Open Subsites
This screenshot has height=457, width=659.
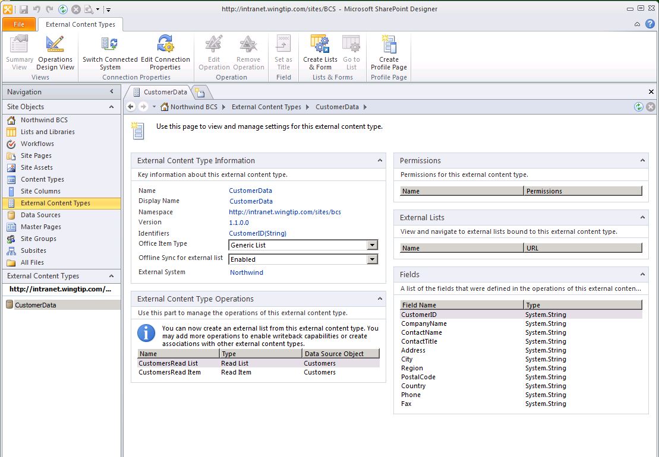tap(61, 250)
